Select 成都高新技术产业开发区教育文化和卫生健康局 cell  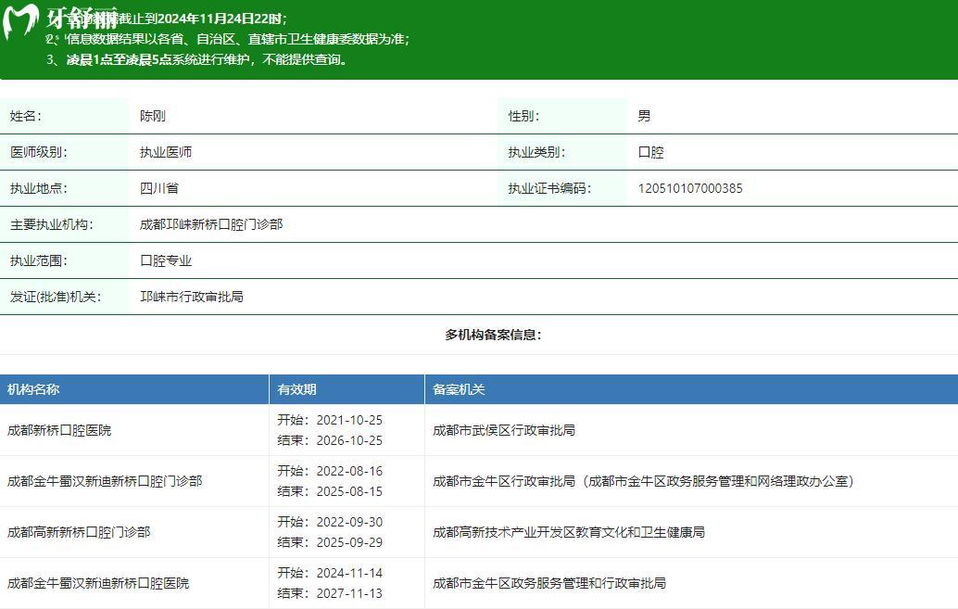pos(569,532)
